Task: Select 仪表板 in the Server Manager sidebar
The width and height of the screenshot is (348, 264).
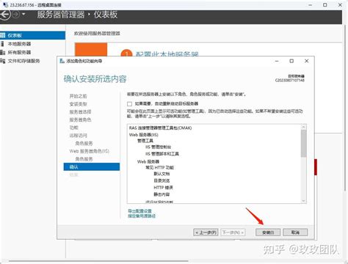Action: coord(32,35)
